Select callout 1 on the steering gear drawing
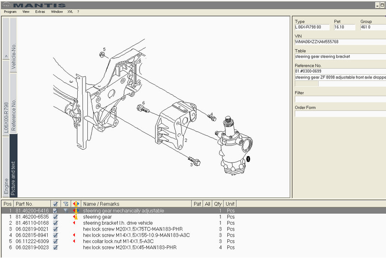This screenshot has width=386, height=258. click(248, 158)
